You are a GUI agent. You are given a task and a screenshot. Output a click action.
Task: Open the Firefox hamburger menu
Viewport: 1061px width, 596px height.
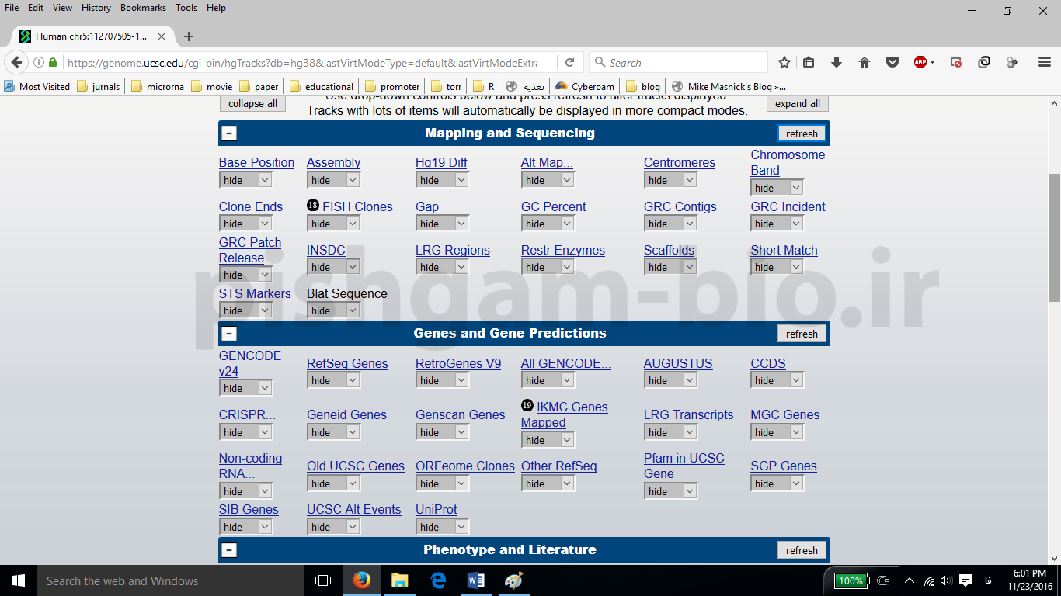point(1045,63)
